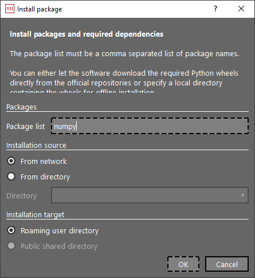Click the greyed Directory label
The image size is (255, 278).
[22, 196]
